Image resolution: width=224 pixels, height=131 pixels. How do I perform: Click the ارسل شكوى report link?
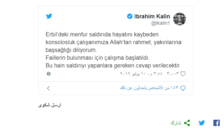(50, 105)
